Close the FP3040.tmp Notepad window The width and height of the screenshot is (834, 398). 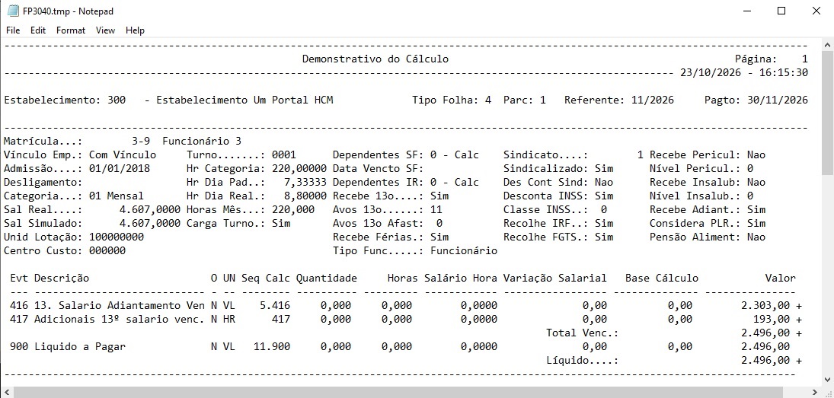[x=816, y=11]
